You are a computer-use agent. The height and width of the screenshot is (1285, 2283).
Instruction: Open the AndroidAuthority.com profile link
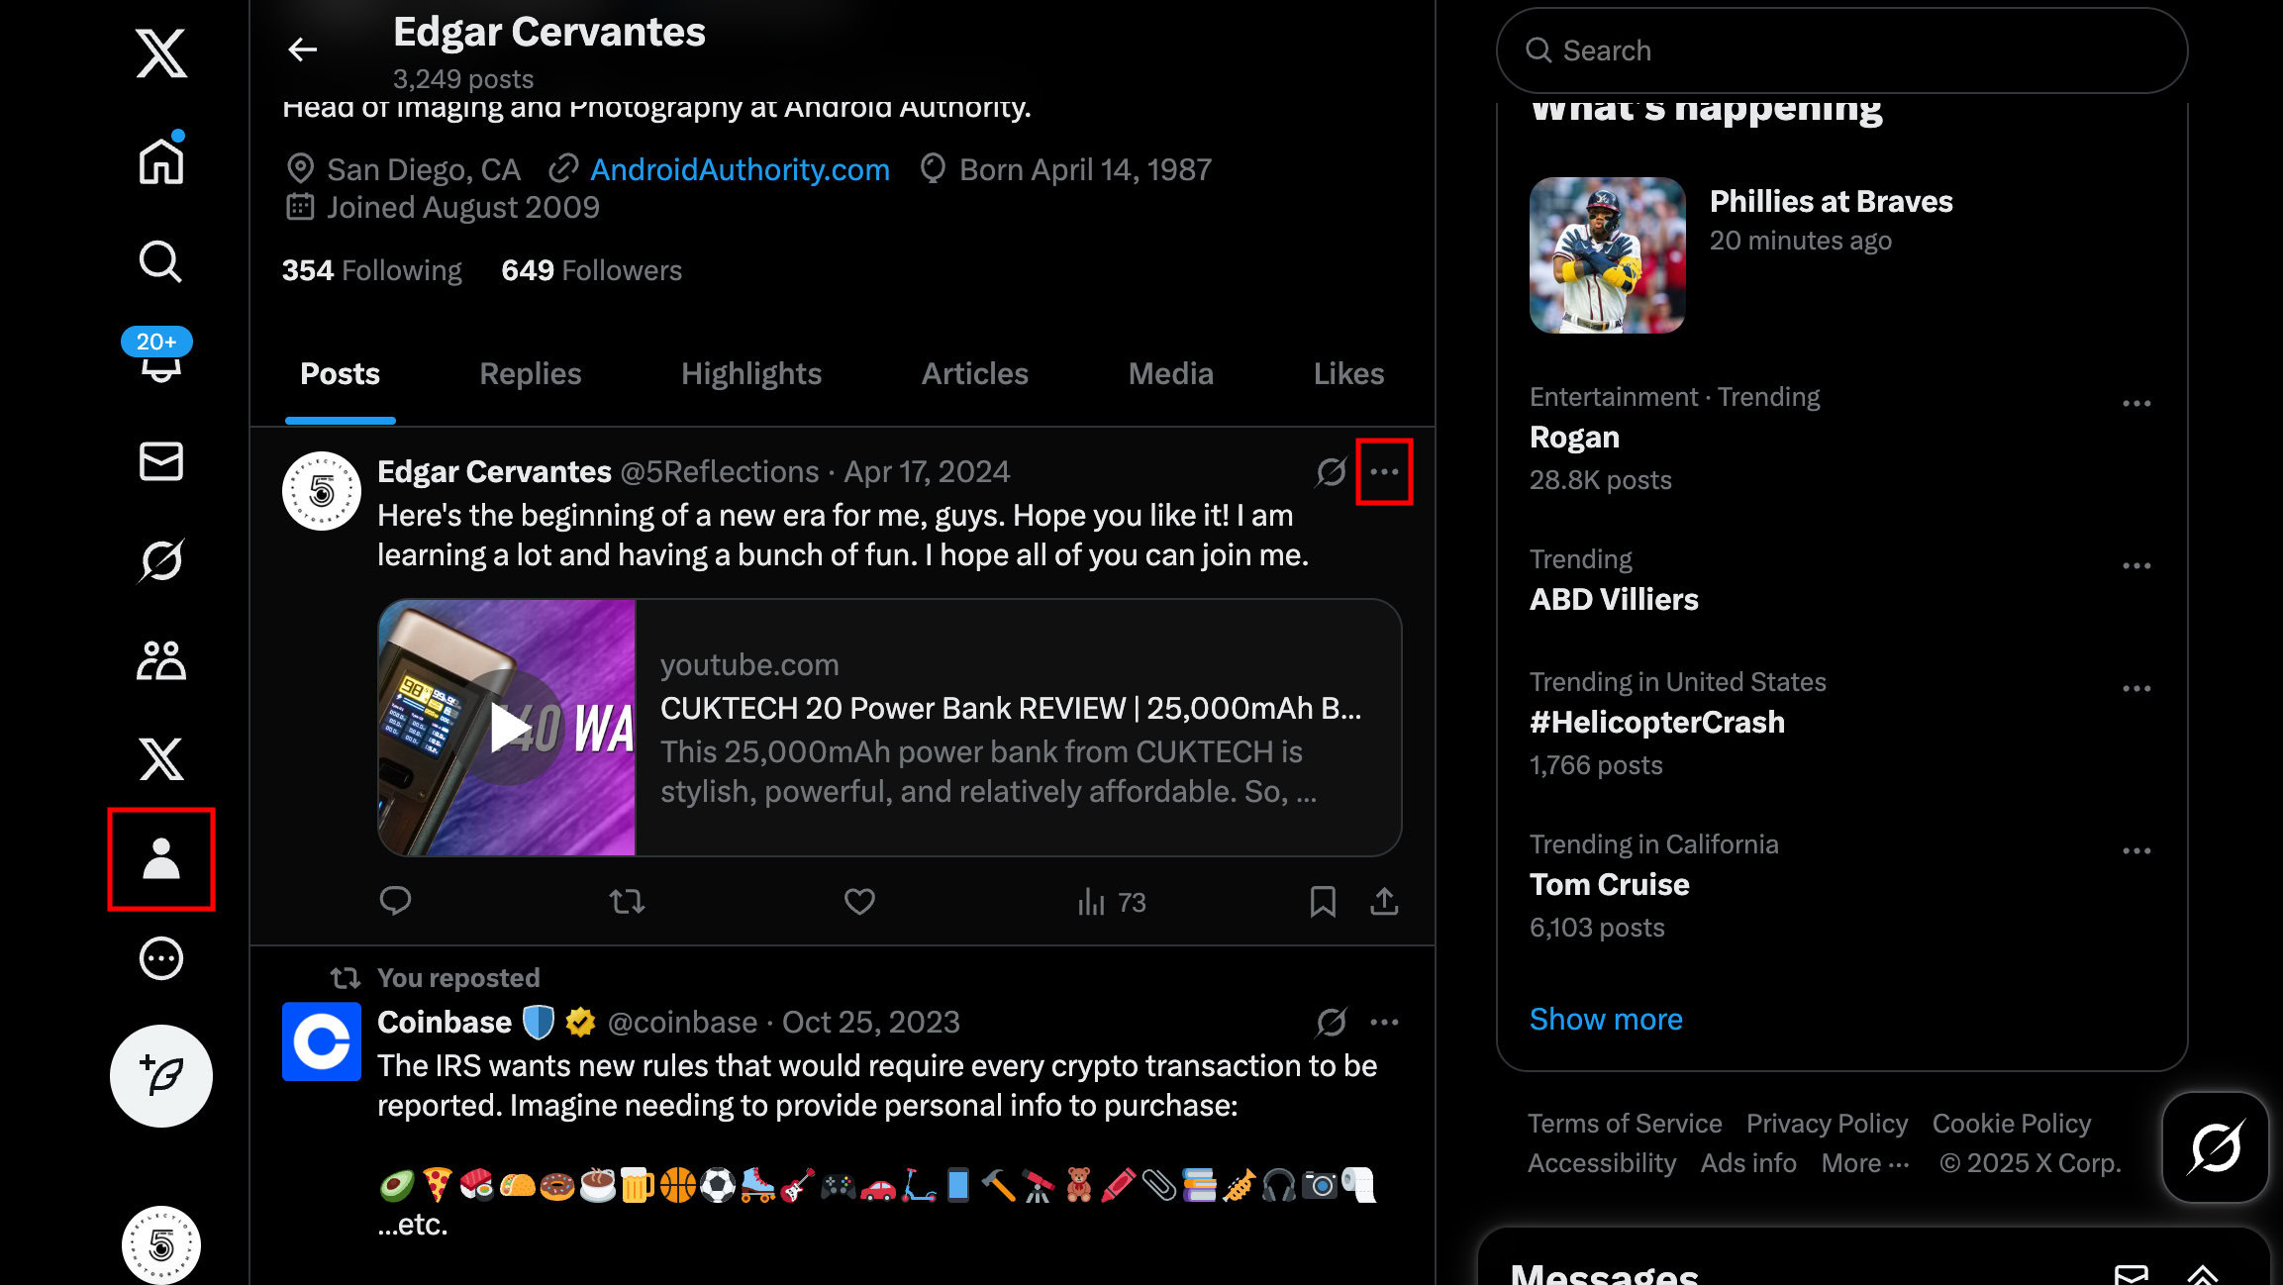(x=740, y=170)
